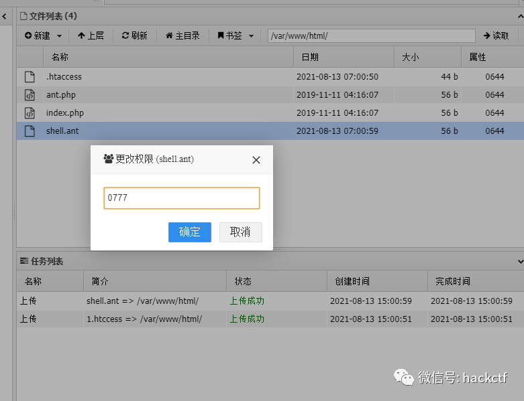Click the permission input showing 0777
This screenshot has height=401, width=524.
tap(181, 198)
